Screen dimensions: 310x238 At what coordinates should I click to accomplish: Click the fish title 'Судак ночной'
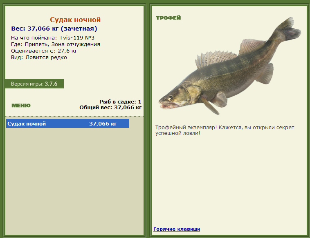point(75,20)
